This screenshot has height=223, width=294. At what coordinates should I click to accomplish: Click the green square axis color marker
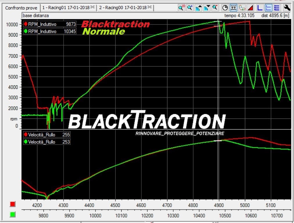click(12, 214)
